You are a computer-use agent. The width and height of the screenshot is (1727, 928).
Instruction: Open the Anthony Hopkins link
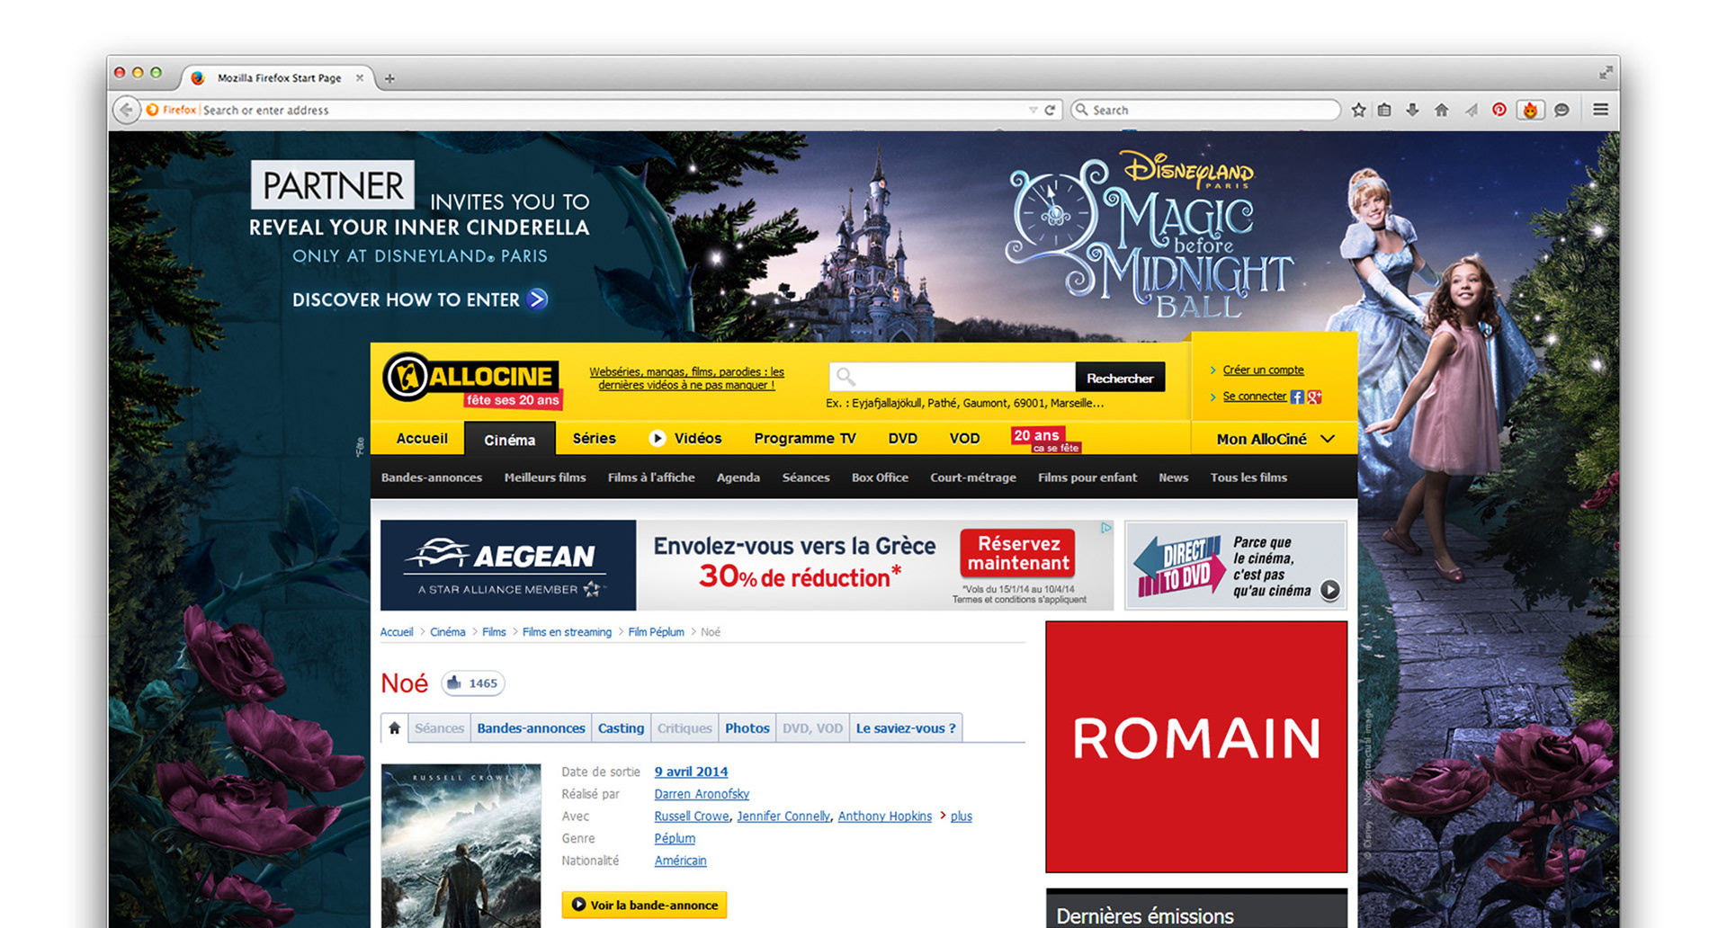(884, 816)
